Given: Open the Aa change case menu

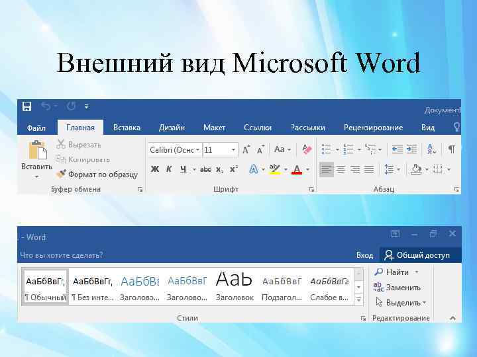Looking at the screenshot, I should (283, 149).
